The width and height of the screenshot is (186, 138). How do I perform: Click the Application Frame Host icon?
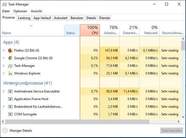coord(10,99)
